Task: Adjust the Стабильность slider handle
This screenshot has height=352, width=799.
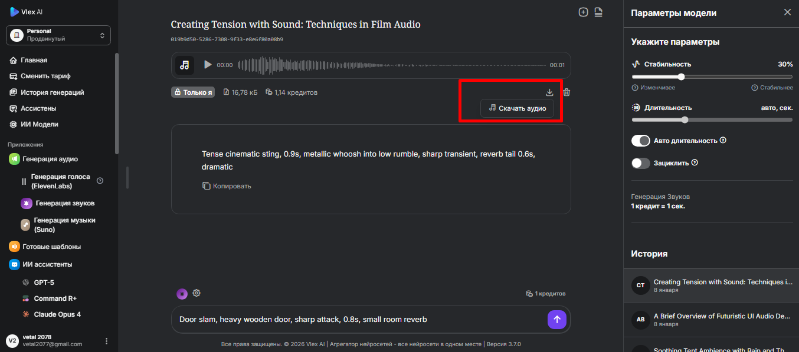Action: point(681,77)
